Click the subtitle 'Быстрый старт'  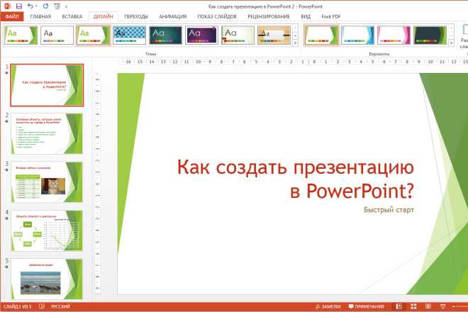[389, 210]
